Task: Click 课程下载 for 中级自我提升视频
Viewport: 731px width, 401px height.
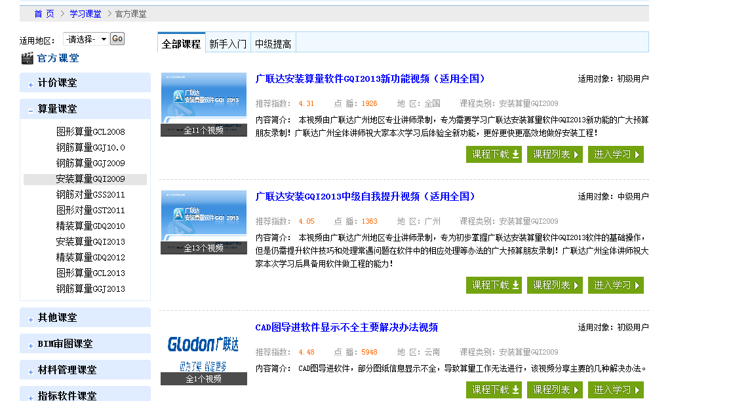Action: pos(494,285)
